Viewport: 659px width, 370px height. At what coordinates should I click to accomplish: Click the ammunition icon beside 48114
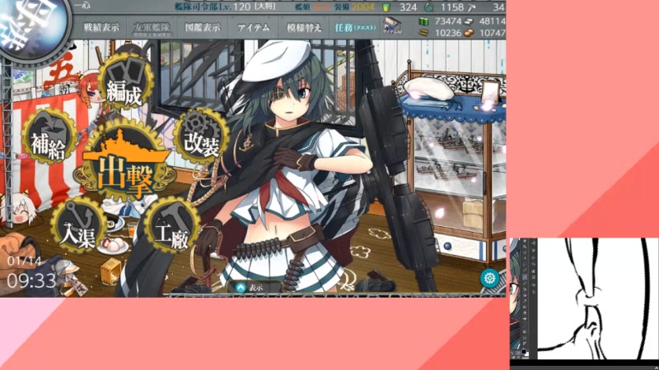point(468,21)
